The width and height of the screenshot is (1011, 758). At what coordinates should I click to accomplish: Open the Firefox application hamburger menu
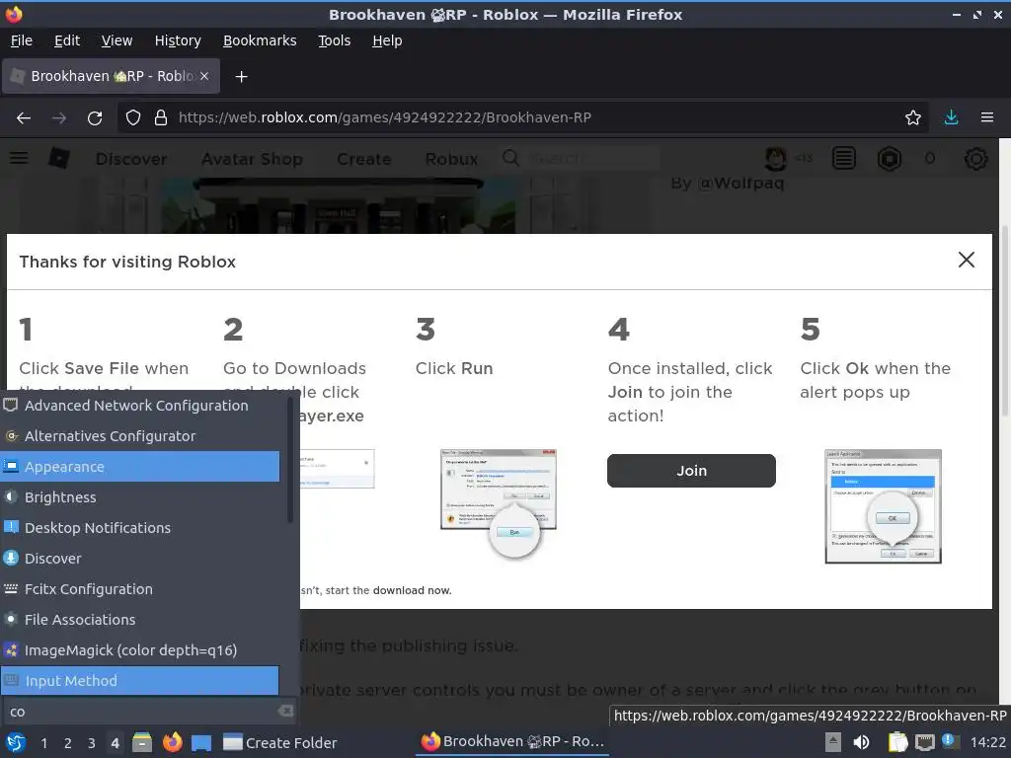[986, 118]
